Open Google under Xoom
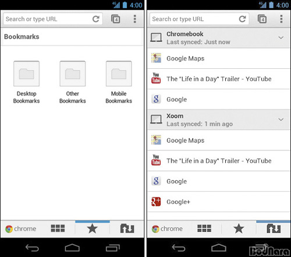The image size is (291, 257). click(219, 181)
